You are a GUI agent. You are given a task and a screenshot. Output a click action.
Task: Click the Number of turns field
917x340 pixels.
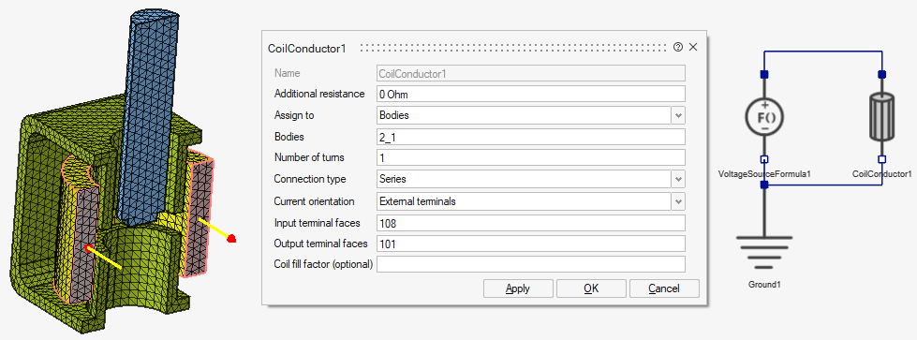530,157
